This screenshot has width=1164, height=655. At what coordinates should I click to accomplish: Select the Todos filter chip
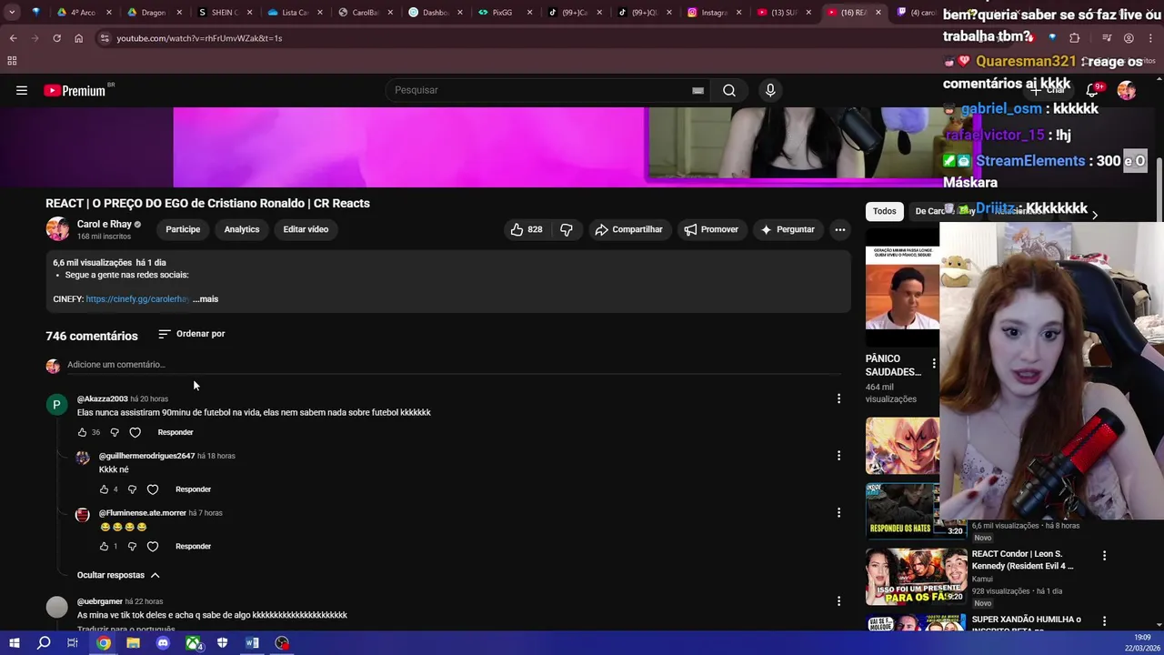point(885,211)
